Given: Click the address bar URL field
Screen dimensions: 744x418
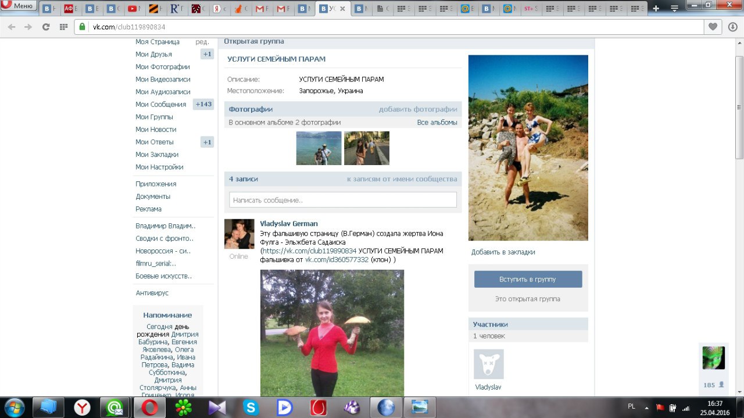Looking at the screenshot, I should pos(349,27).
